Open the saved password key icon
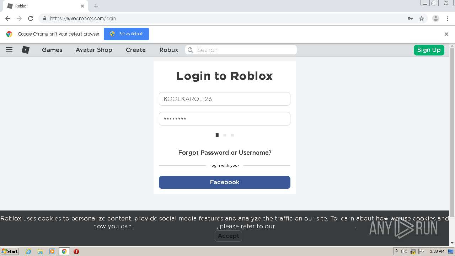Screen dimensions: 455x256 (x=410, y=18)
